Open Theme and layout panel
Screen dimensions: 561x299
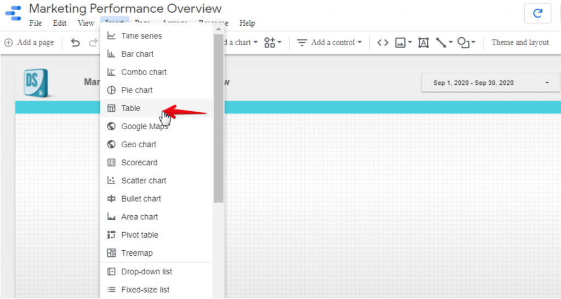(520, 43)
